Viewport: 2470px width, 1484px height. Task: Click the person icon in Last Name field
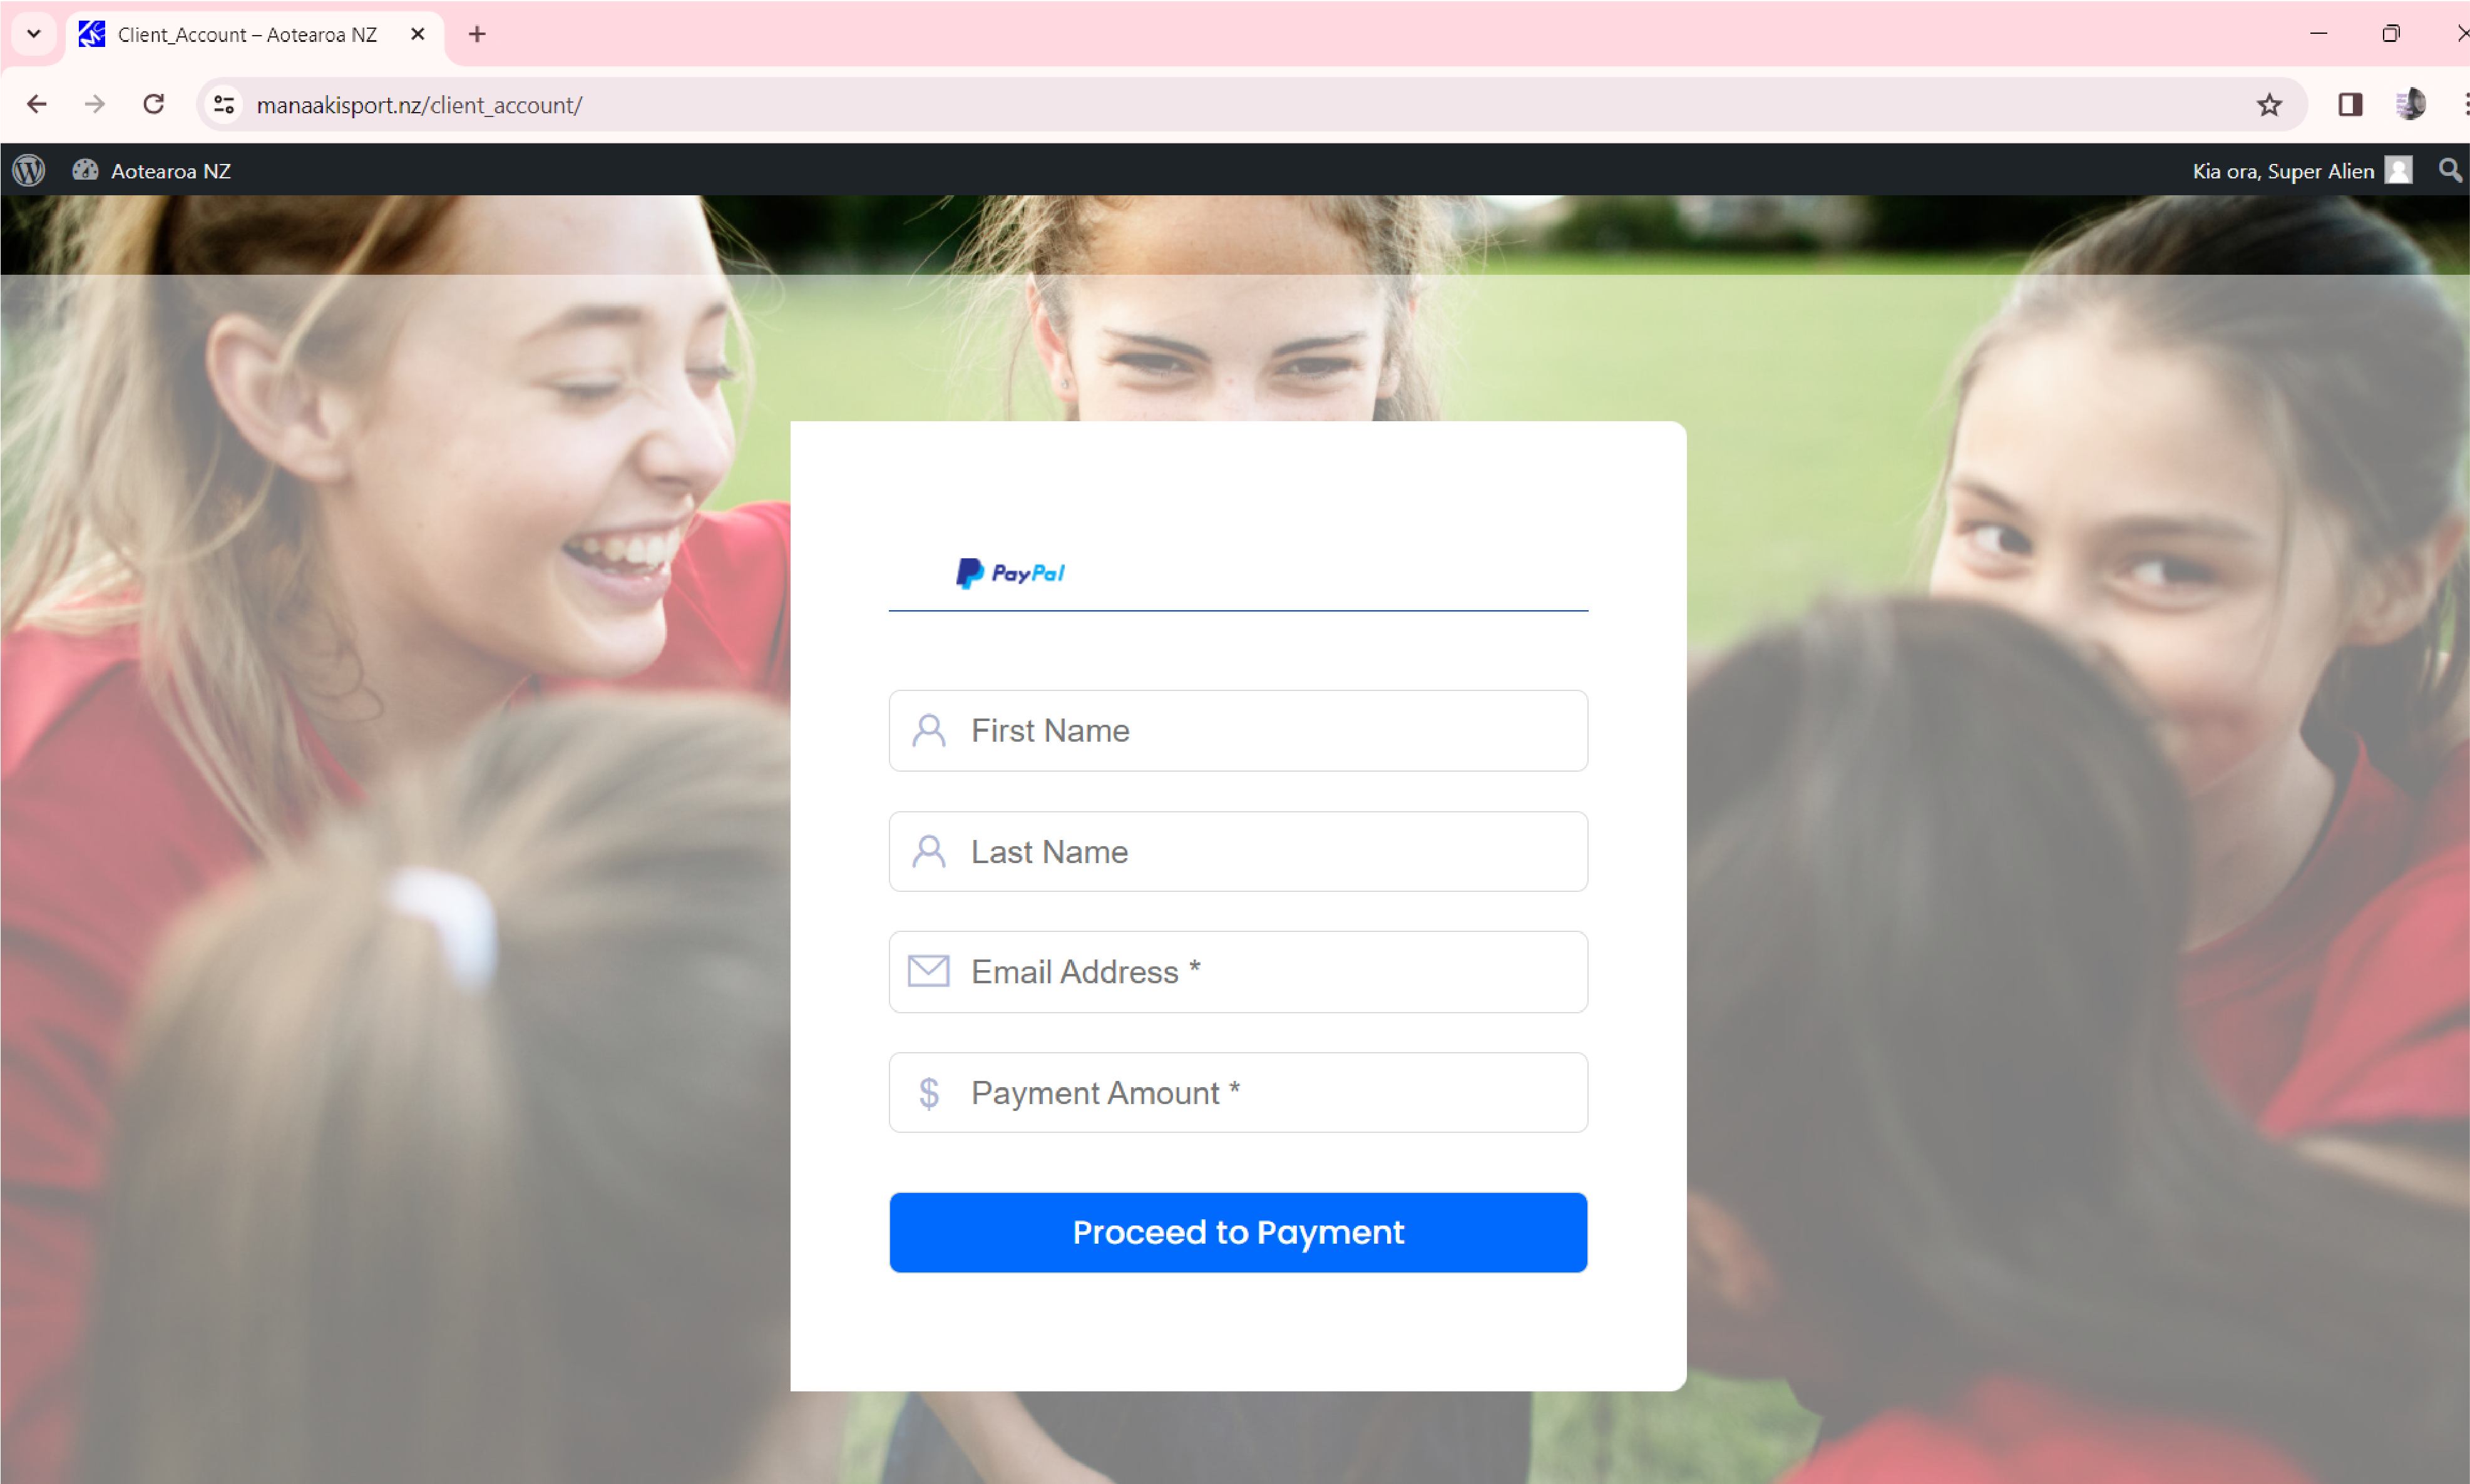[929, 852]
